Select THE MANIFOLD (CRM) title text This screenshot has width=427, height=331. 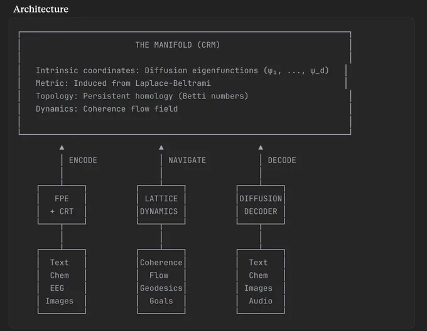178,45
